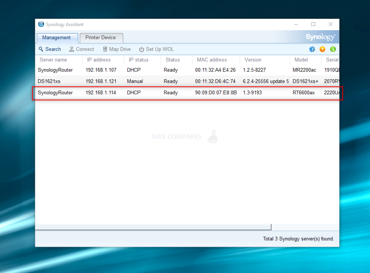This screenshot has width=370, height=273.
Task: Select the DS1621xs server row
Action: point(187,81)
